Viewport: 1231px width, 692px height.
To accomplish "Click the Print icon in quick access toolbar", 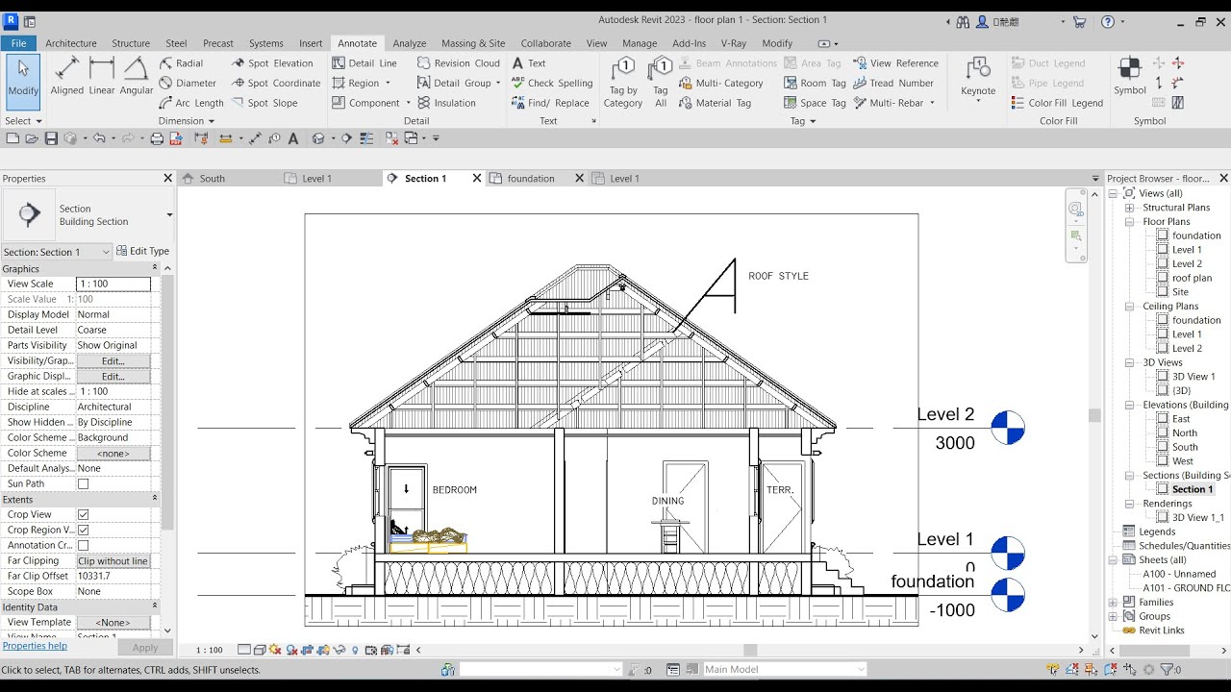I will 157,138.
